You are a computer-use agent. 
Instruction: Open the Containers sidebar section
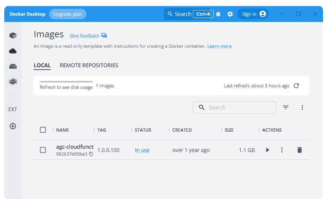click(x=13, y=35)
